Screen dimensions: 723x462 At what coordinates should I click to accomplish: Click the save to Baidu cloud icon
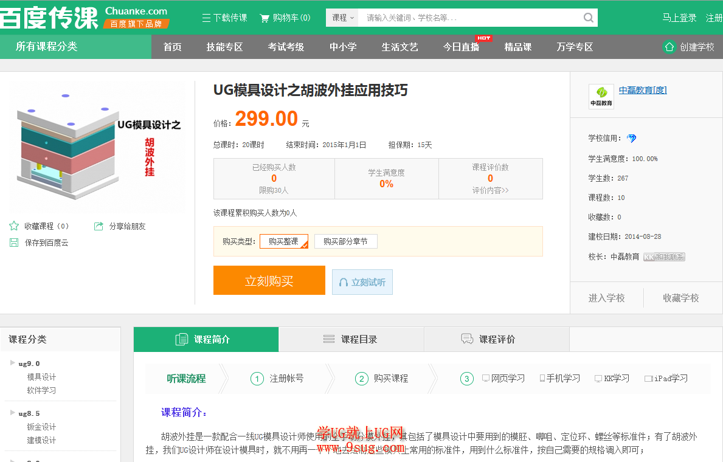(x=14, y=243)
